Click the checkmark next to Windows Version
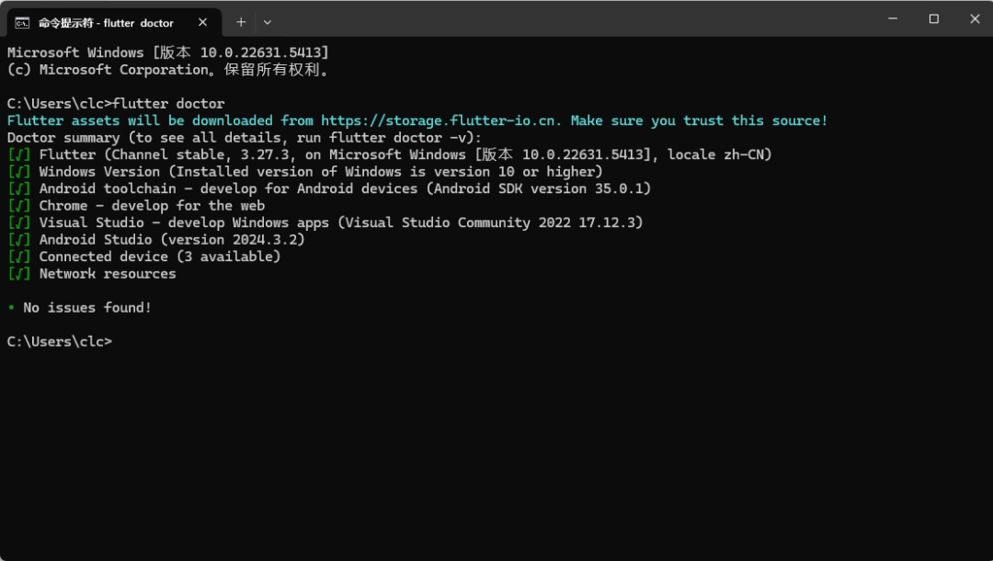This screenshot has height=561, width=993. click(18, 171)
